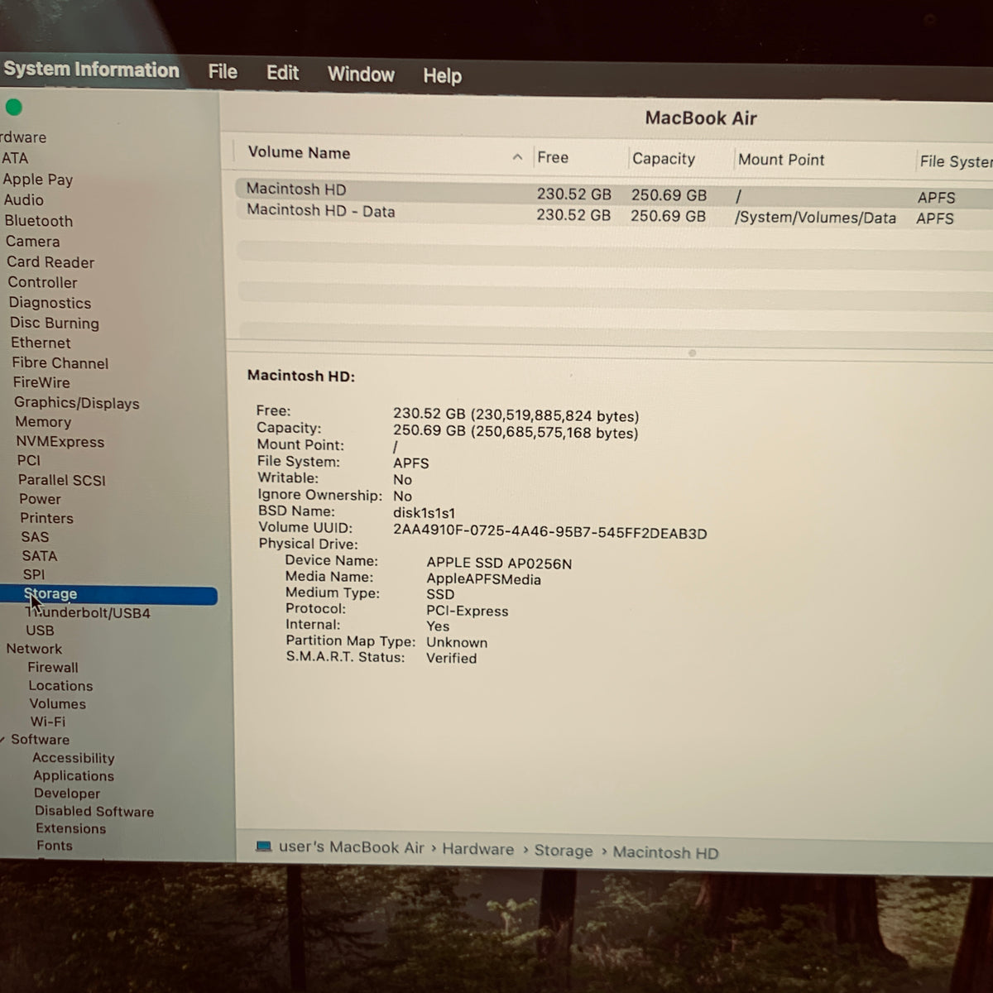
Task: Select Volumes under Network
Action: pos(57,704)
